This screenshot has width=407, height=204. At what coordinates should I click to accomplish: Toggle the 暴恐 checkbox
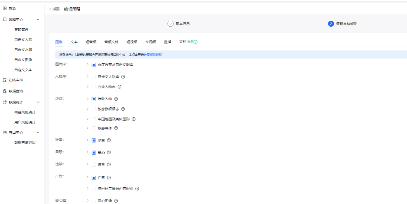94,152
